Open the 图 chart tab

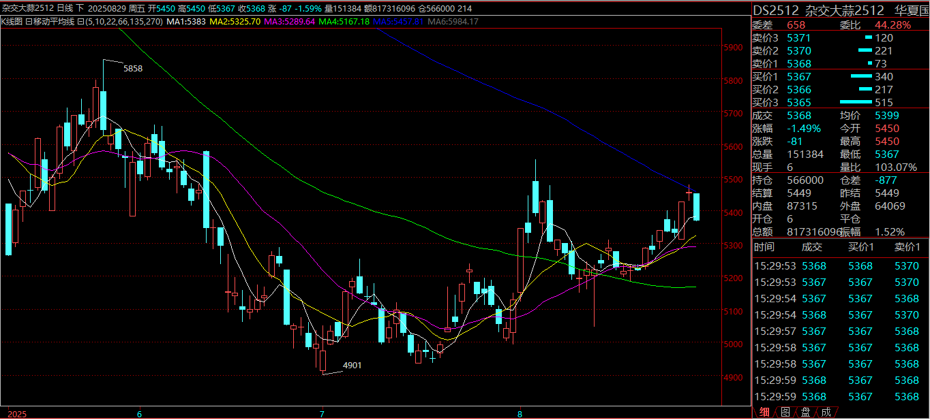pos(785,412)
